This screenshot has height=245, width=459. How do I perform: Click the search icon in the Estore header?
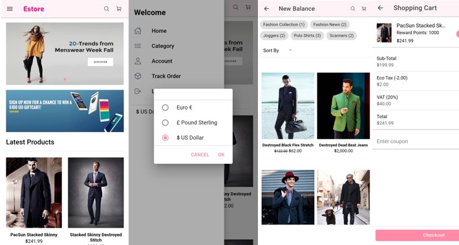(x=107, y=9)
